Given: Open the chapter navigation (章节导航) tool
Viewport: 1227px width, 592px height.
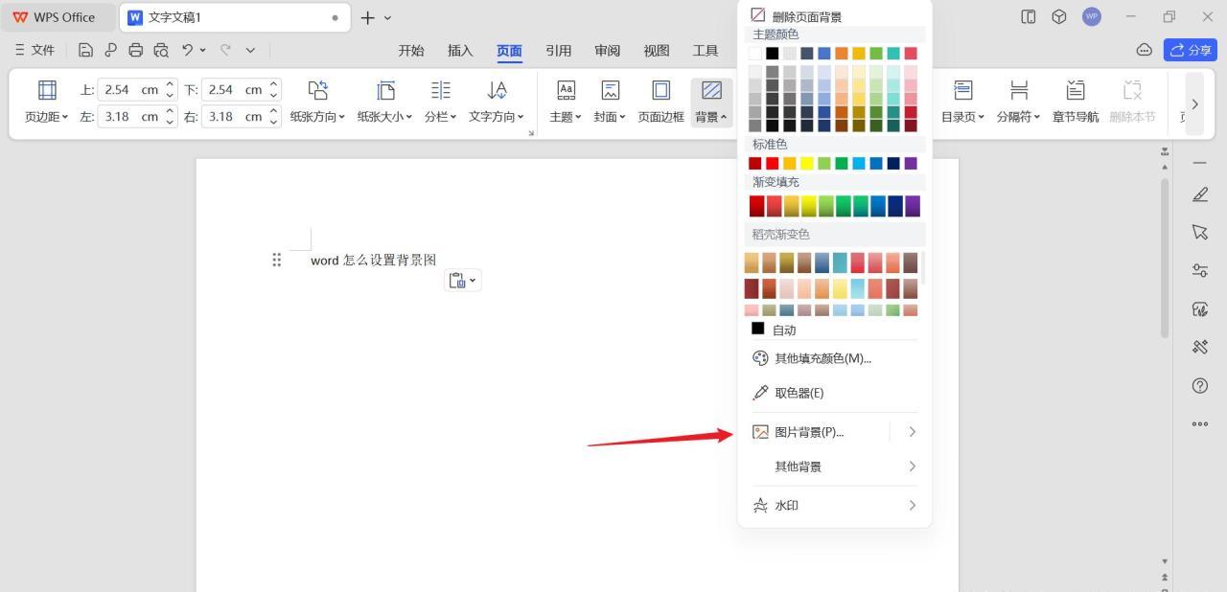Looking at the screenshot, I should click(x=1076, y=89).
